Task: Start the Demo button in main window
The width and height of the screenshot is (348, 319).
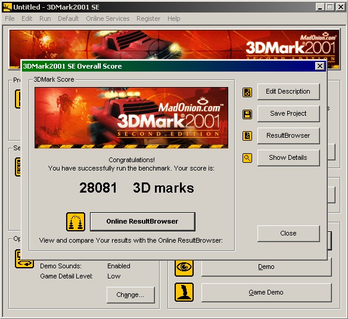Action: (x=266, y=267)
